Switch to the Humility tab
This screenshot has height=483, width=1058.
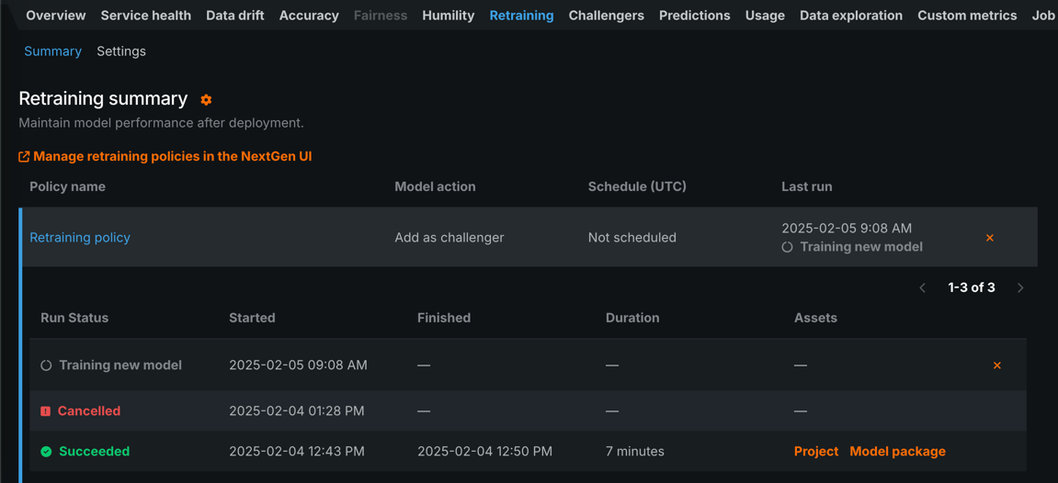point(449,16)
